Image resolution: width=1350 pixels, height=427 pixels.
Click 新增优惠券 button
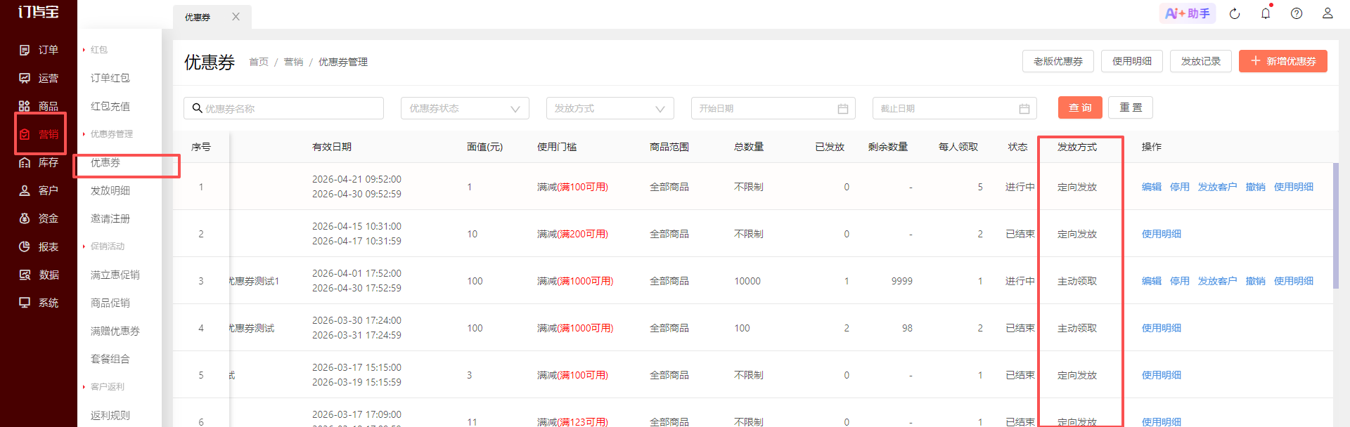click(1283, 61)
